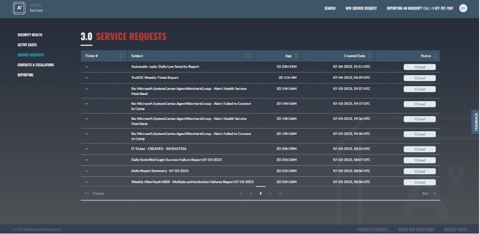Open Daily Report Summary - 07-03-2023
Image resolution: width=480 pixels, height=234 pixels.
click(x=160, y=171)
